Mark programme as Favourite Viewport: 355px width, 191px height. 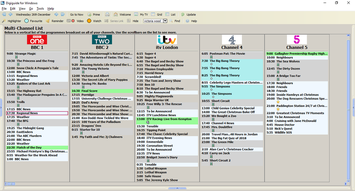(33, 21)
